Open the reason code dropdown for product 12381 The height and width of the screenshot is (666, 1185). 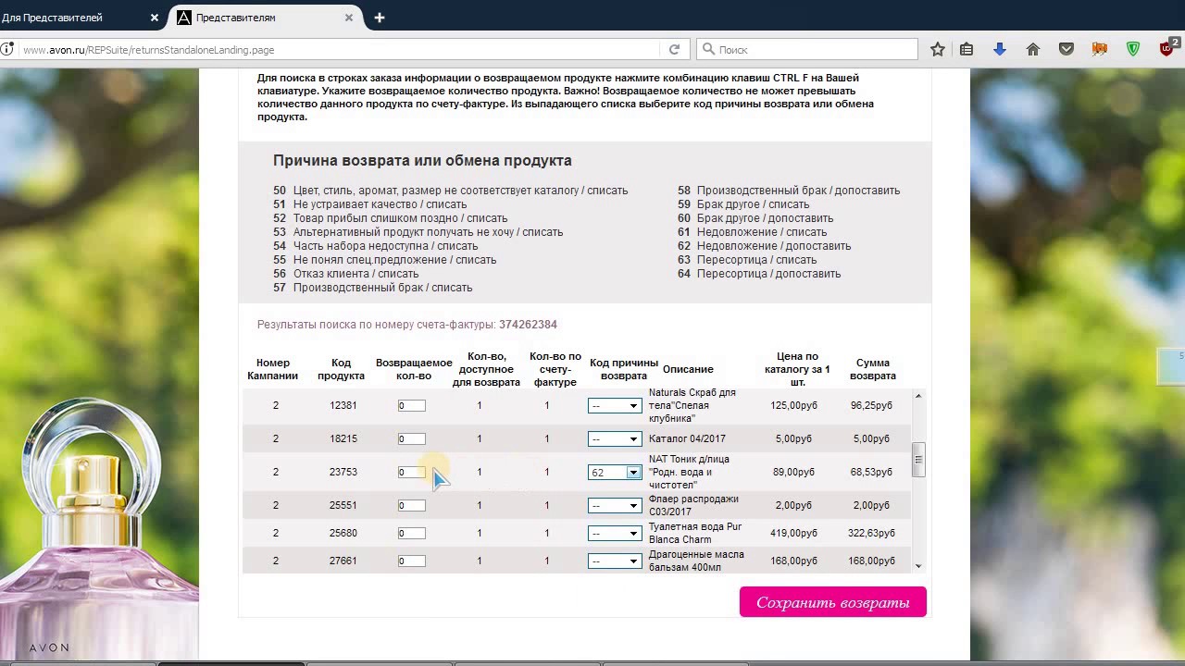click(x=615, y=406)
